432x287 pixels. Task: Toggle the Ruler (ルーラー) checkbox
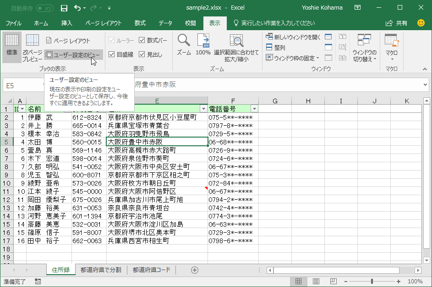[112, 40]
